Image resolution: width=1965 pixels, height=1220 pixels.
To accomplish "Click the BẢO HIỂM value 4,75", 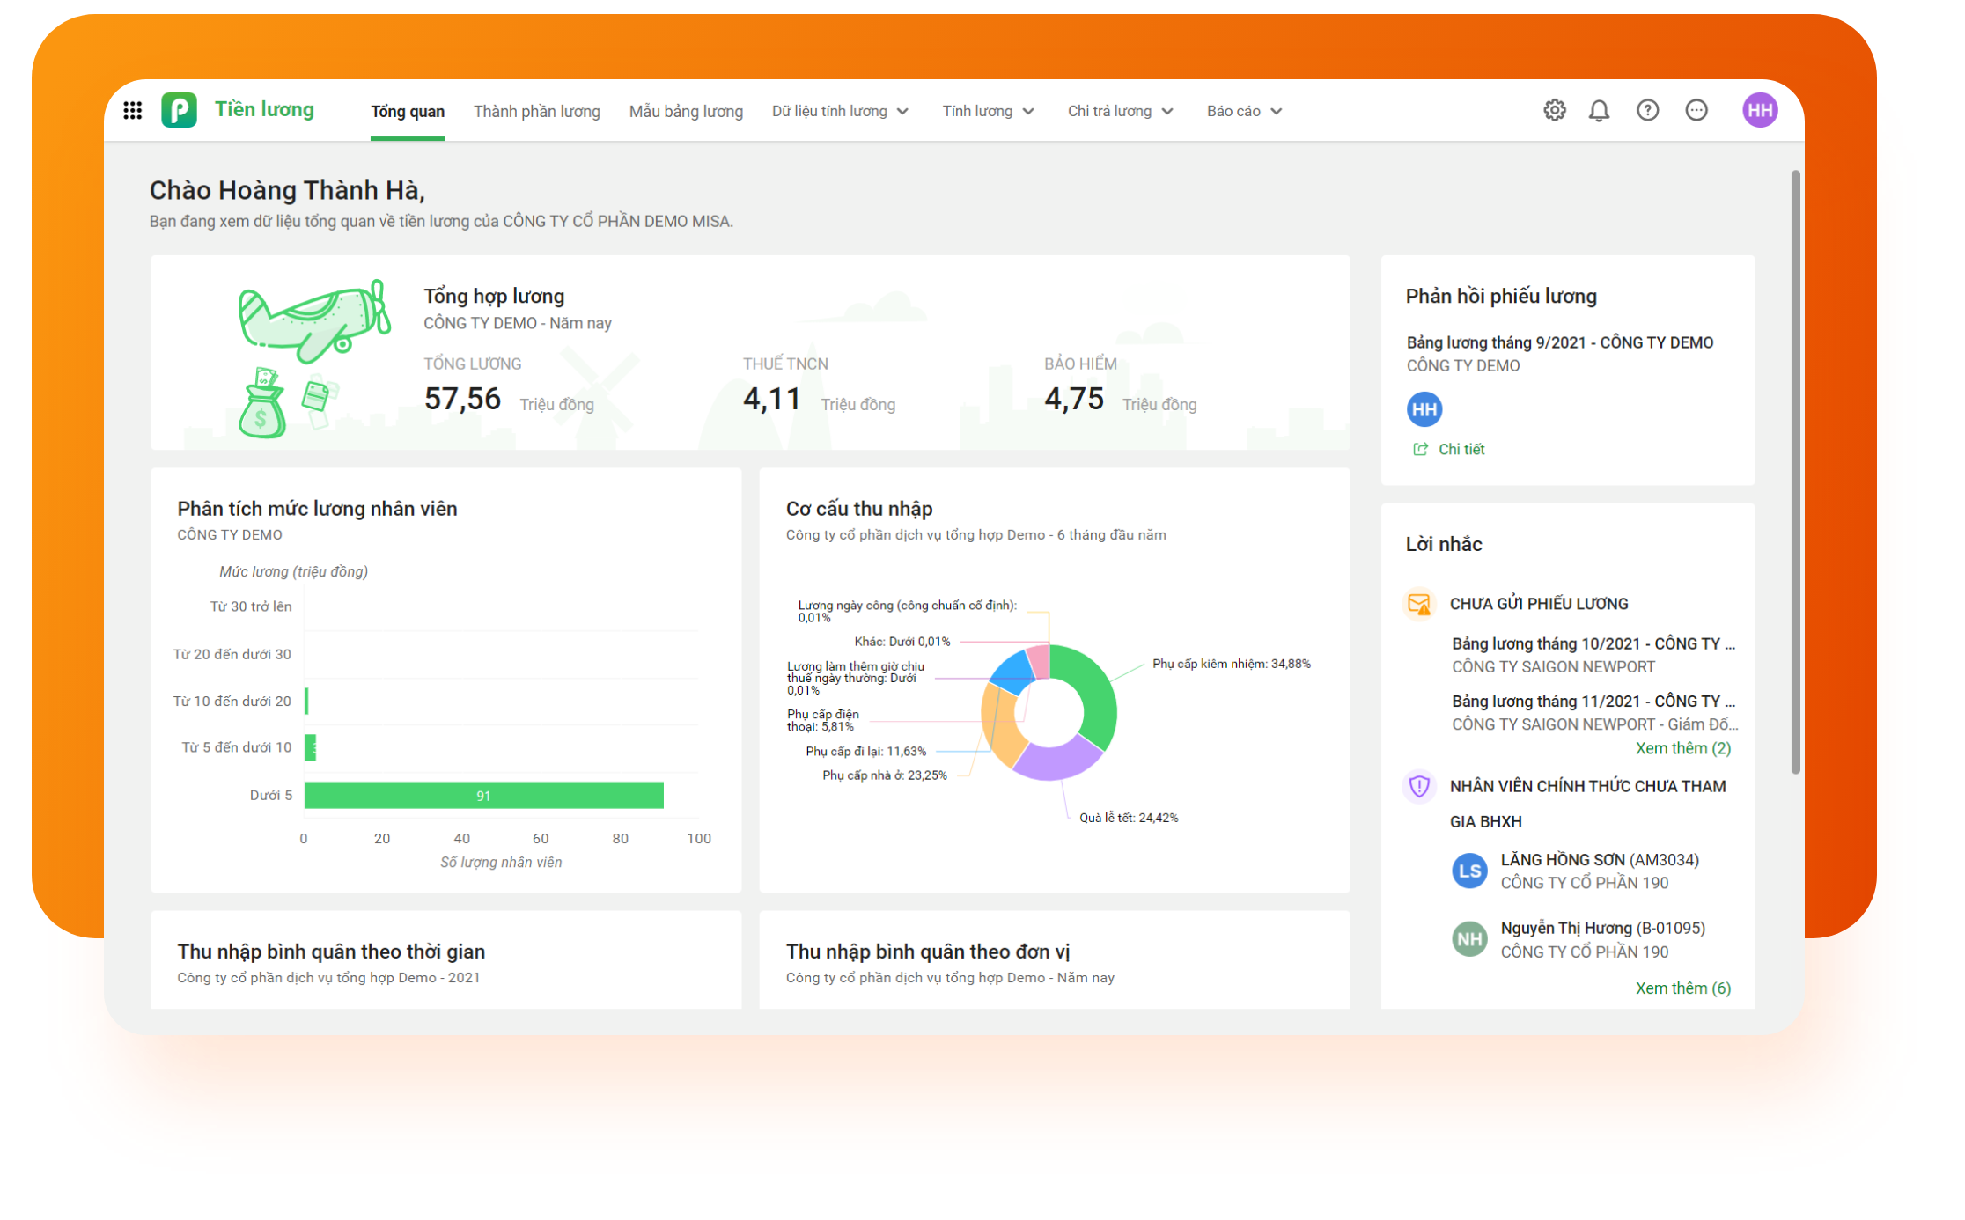I will 1073,399.
